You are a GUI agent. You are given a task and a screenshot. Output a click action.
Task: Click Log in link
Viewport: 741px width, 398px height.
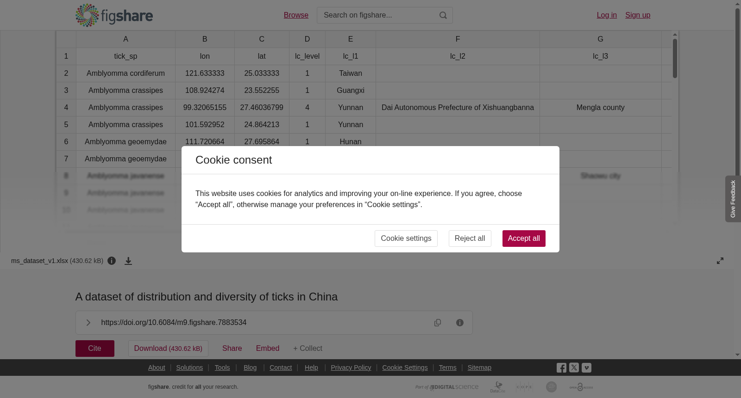pyautogui.click(x=607, y=15)
